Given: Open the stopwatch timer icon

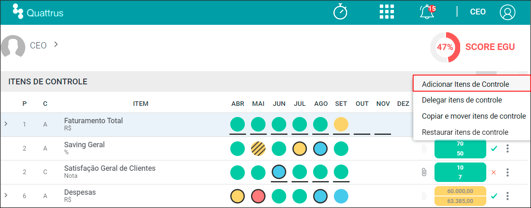Looking at the screenshot, I should click(x=340, y=12).
